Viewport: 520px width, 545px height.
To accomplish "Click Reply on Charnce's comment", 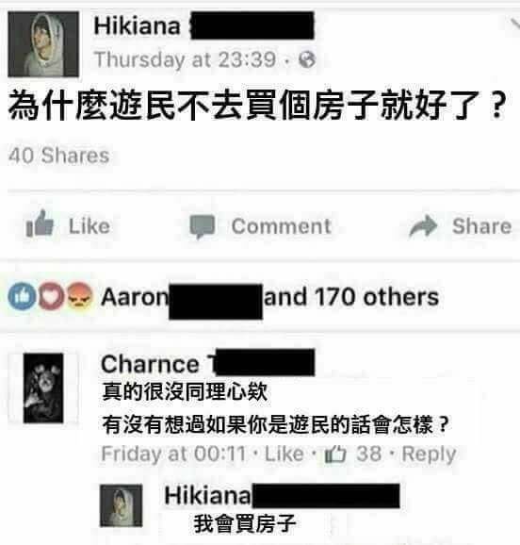I will tap(429, 454).
